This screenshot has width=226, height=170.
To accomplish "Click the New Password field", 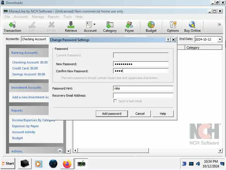I will click(x=141, y=64).
